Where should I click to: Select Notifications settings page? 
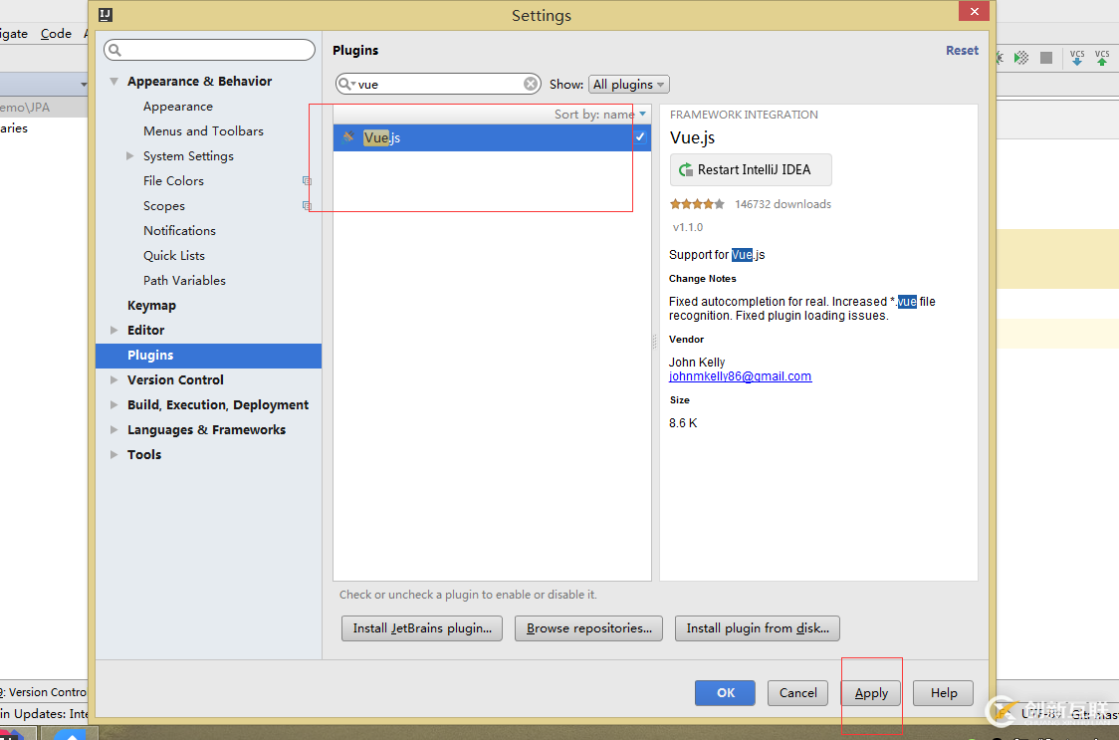[x=179, y=231]
